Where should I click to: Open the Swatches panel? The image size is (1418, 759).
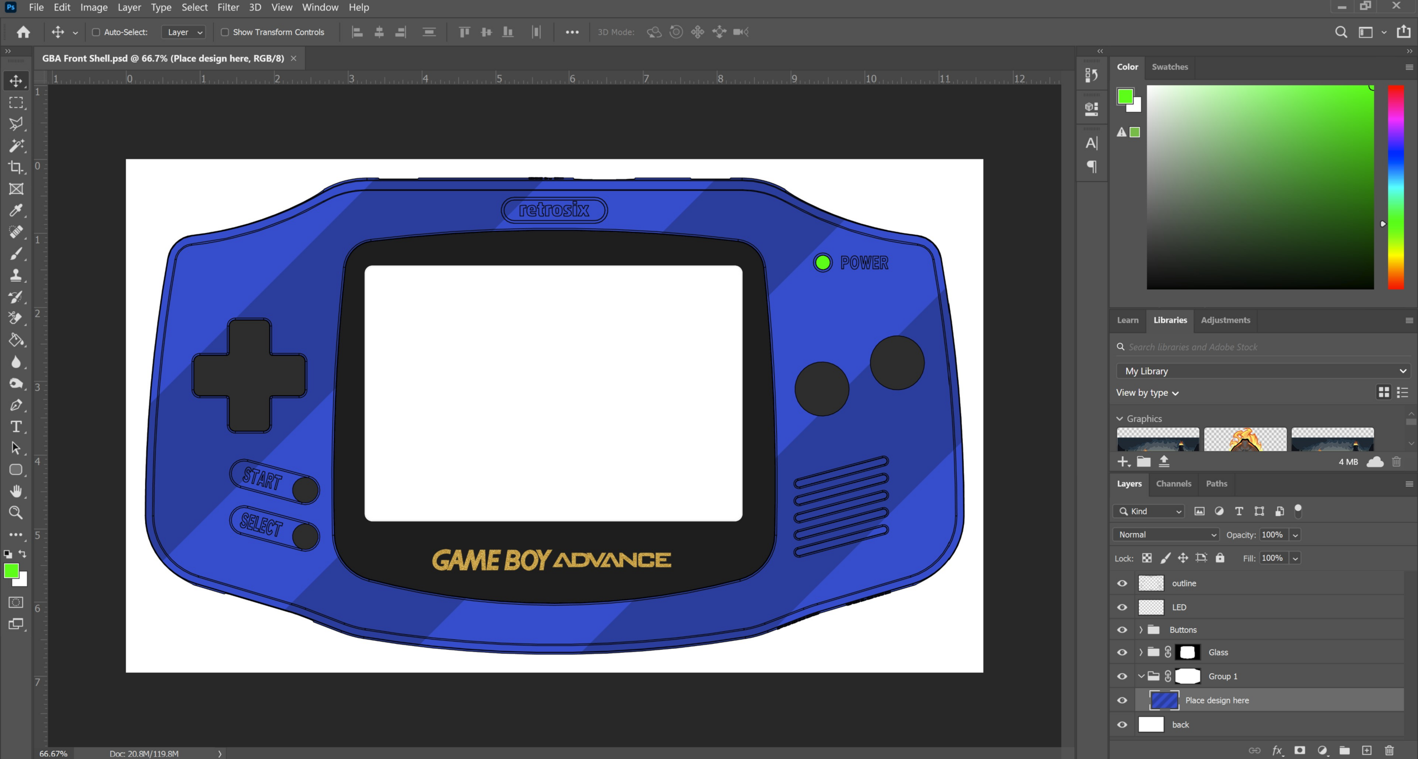1170,66
